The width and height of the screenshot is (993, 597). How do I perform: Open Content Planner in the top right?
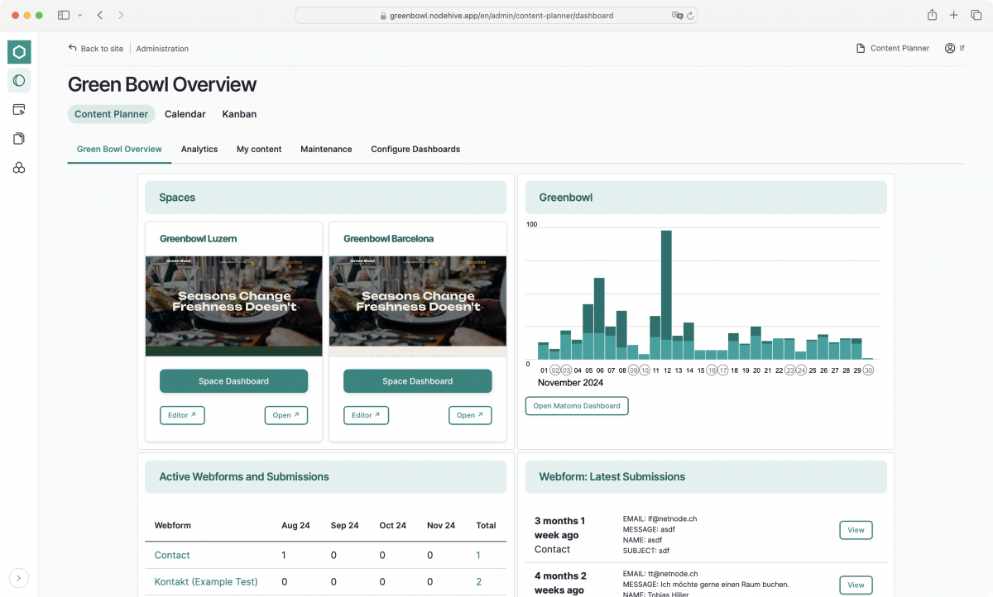click(x=892, y=49)
